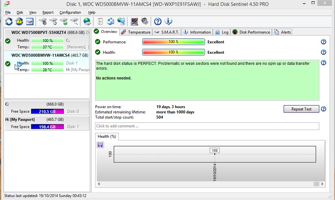Open the Report menu
The height and width of the screenshot is (200, 335).
[x=48, y=13]
